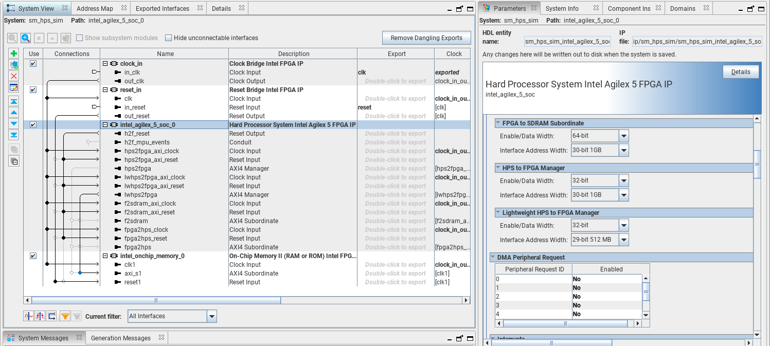The height and width of the screenshot is (346, 770).
Task: Close the System View tab
Action: [64, 8]
